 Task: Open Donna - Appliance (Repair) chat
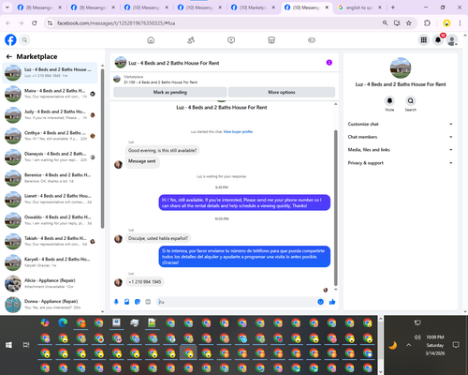click(x=50, y=305)
